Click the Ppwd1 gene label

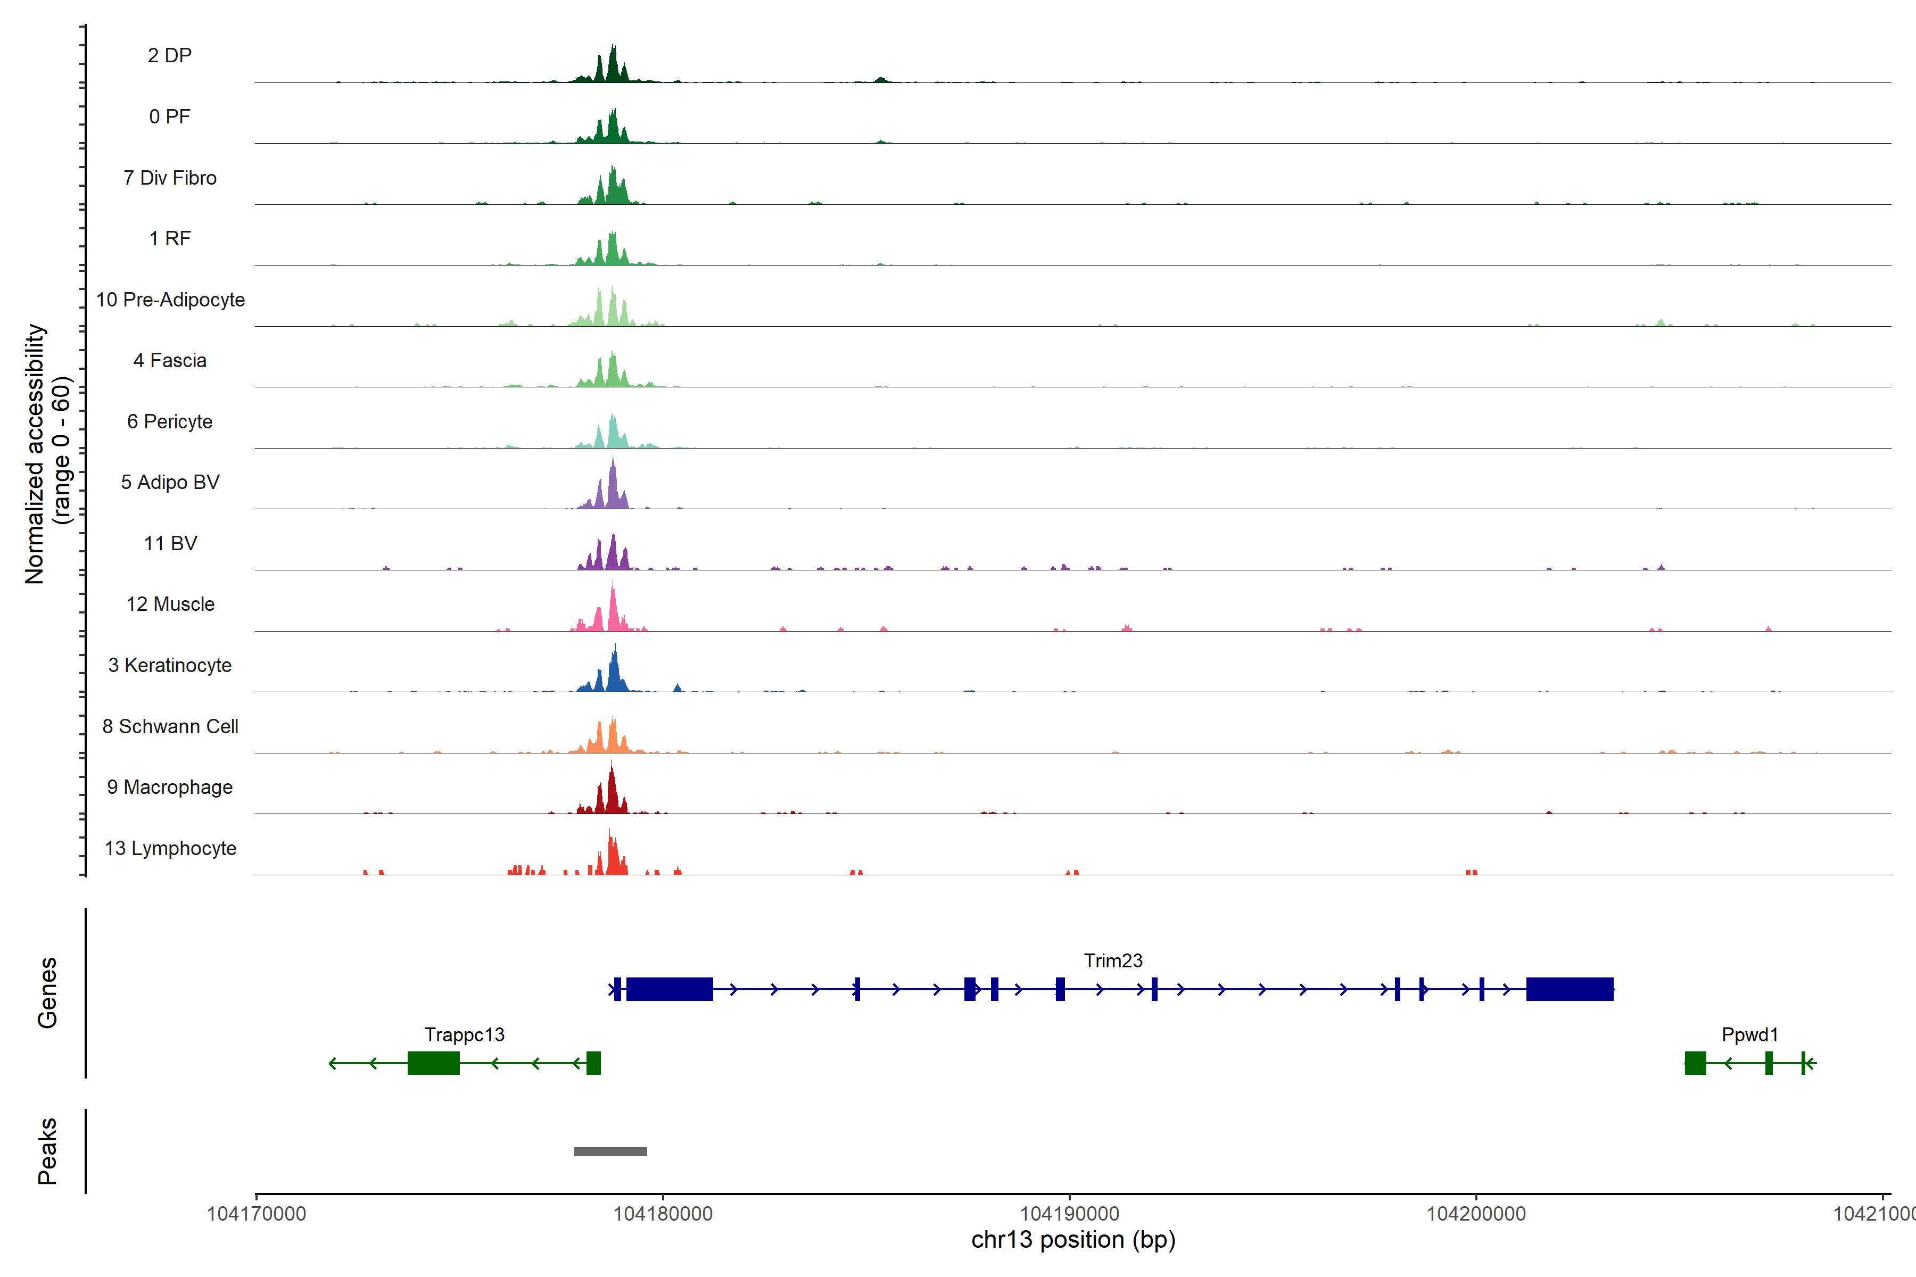1750,1034
